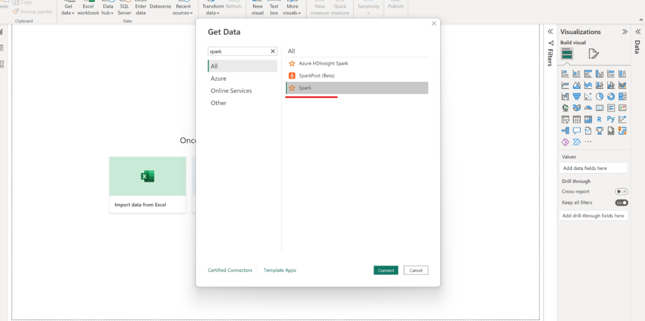Image resolution: width=645 pixels, height=321 pixels.
Task: Show more visuals via the ellipsis
Action: [588, 142]
